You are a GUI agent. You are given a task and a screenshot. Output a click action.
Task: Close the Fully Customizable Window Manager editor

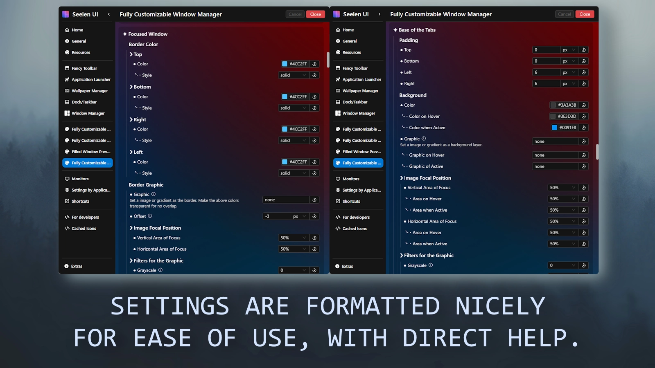point(316,14)
